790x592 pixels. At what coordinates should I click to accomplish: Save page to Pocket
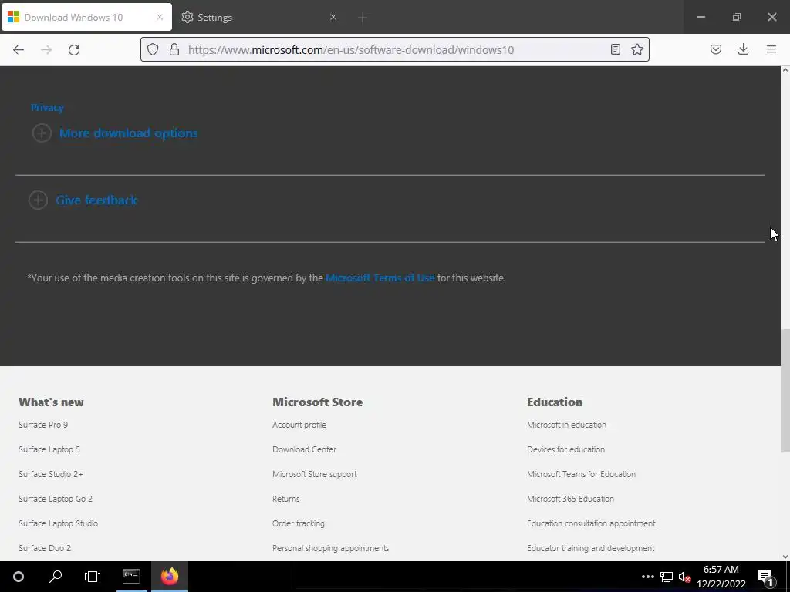(x=715, y=49)
